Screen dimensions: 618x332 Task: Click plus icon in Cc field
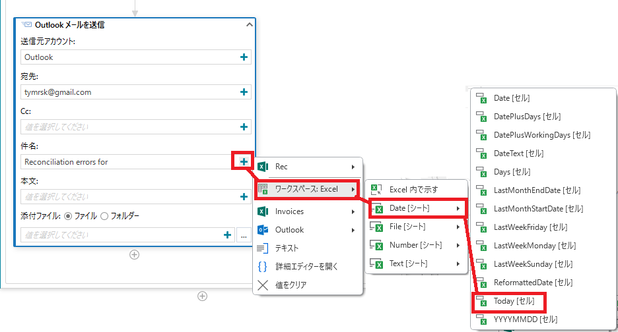click(244, 126)
